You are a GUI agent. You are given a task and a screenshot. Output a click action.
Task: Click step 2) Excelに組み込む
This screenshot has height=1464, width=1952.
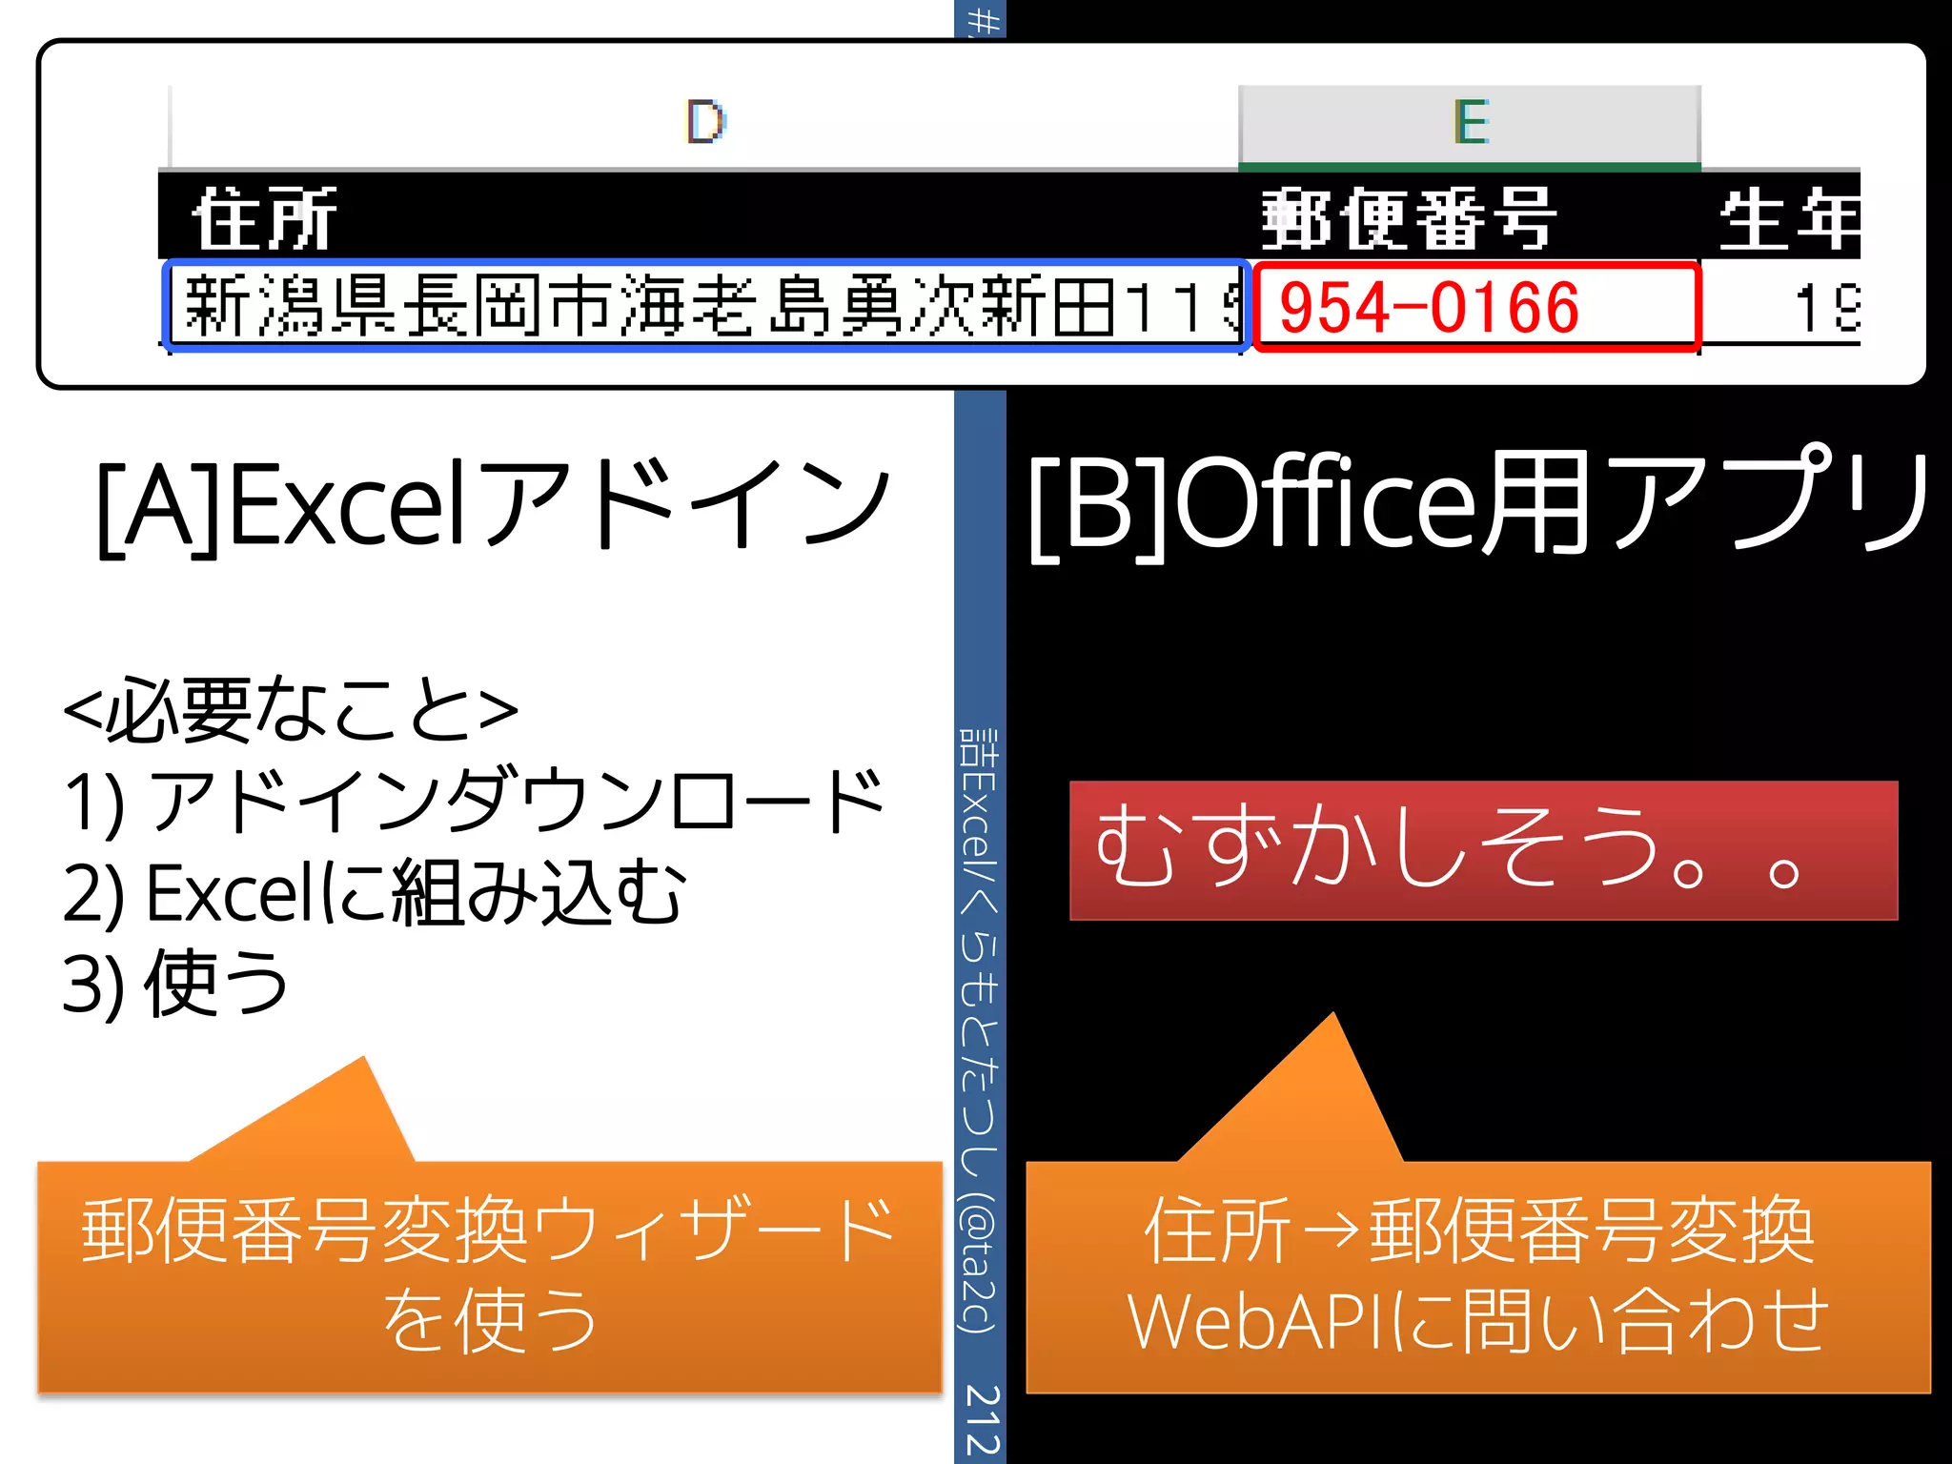(x=374, y=894)
